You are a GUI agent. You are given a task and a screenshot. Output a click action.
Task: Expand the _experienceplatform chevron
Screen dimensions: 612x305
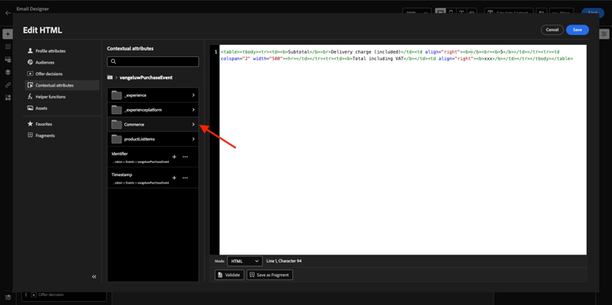(x=193, y=110)
